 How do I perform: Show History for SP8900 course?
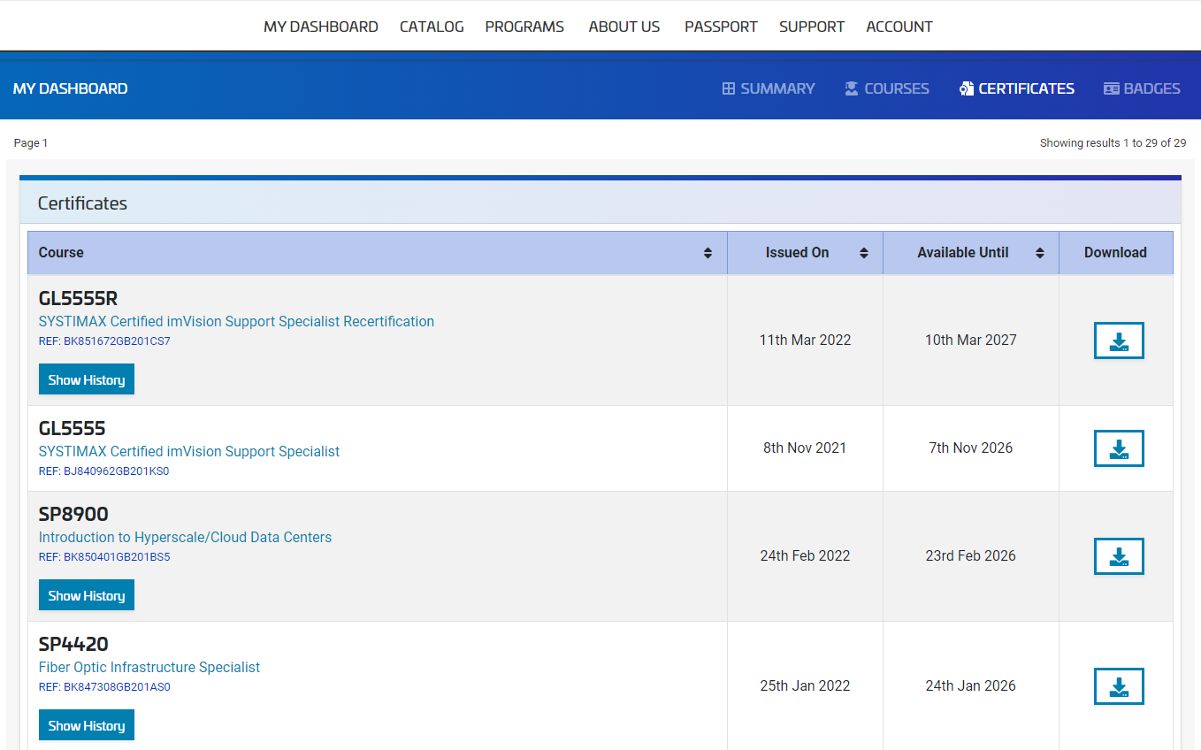[87, 595]
